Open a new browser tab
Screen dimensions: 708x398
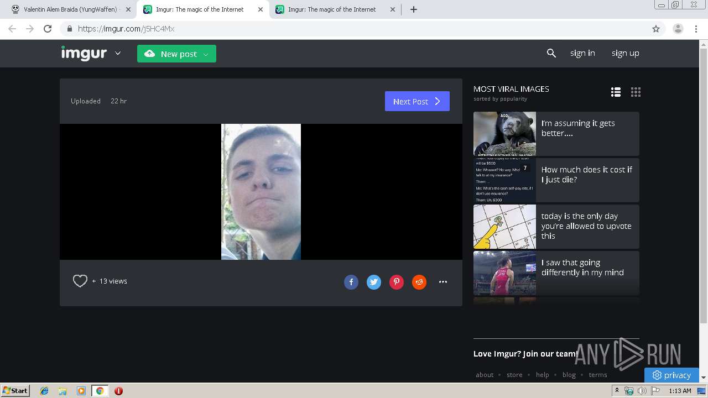tap(413, 9)
